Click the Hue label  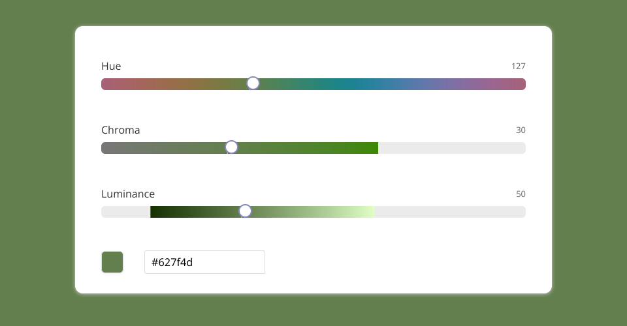coord(111,67)
